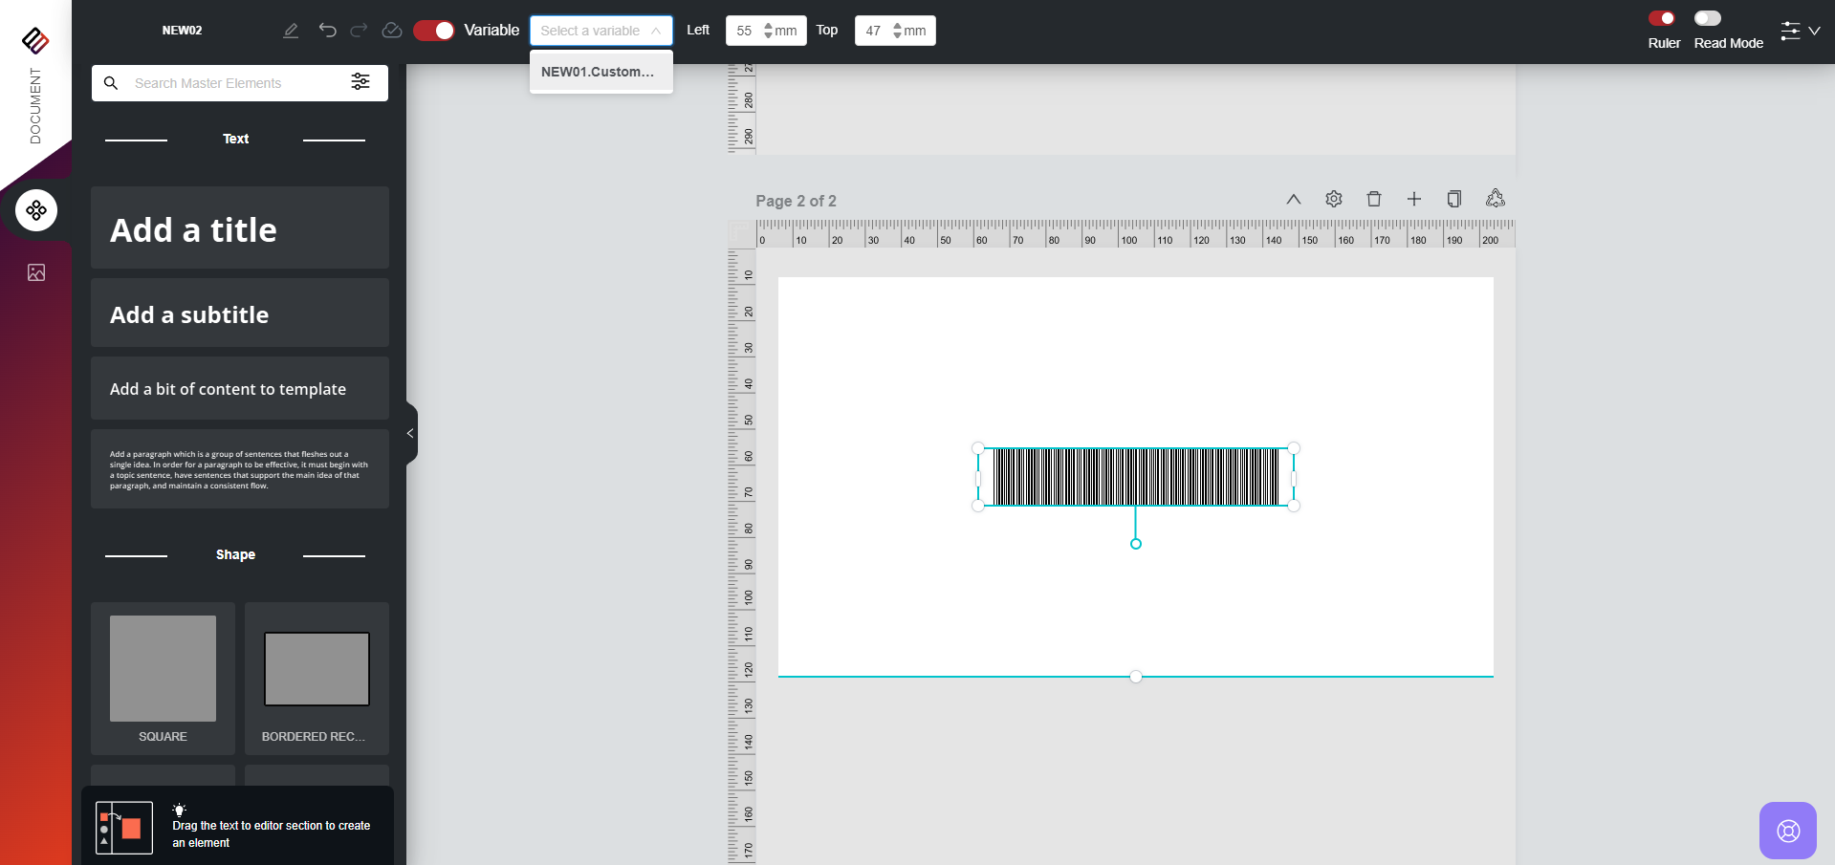The image size is (1835, 865).
Task: Click the undo arrow icon
Action: [x=327, y=31]
